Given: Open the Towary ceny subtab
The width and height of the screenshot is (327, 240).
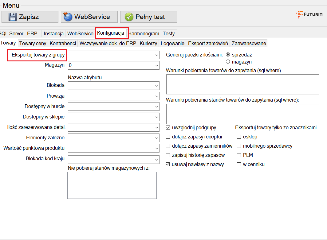Looking at the screenshot, I should coord(33,43).
